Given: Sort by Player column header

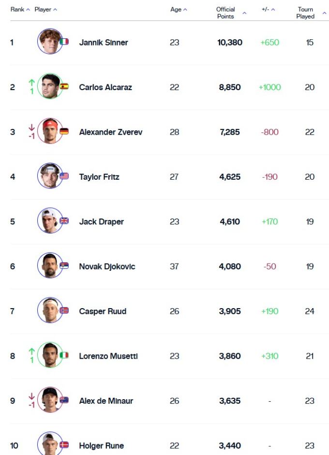Looking at the screenshot, I should tap(43, 10).
